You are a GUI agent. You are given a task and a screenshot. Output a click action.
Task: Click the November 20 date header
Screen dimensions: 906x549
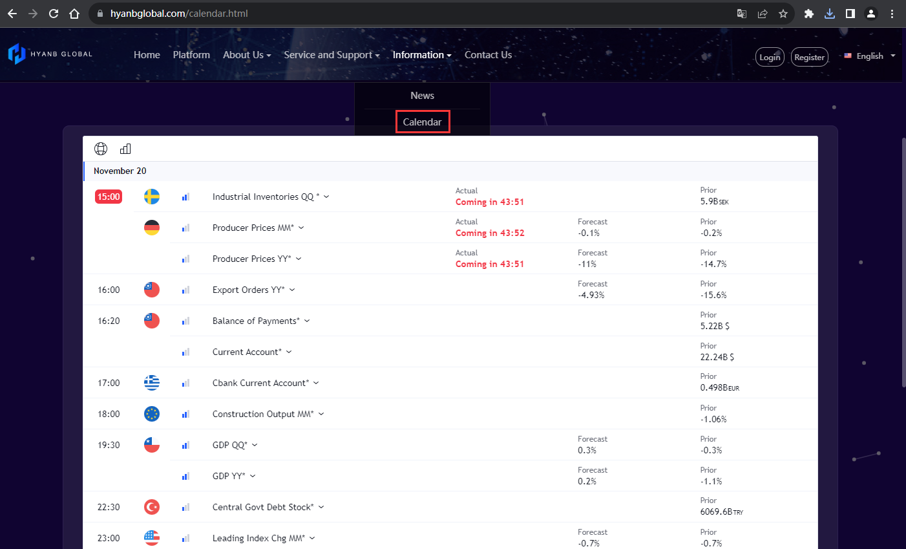pyautogui.click(x=120, y=171)
